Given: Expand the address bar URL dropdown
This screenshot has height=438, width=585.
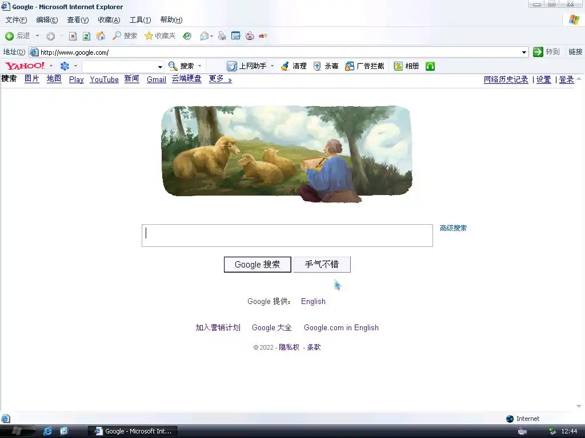Looking at the screenshot, I should click(524, 52).
